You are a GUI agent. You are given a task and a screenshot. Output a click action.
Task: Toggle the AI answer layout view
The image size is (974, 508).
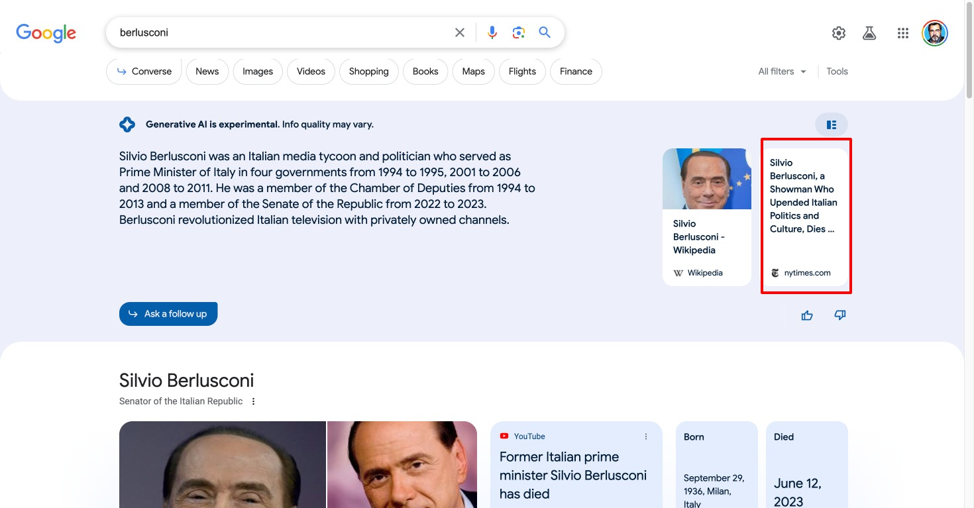(x=831, y=125)
